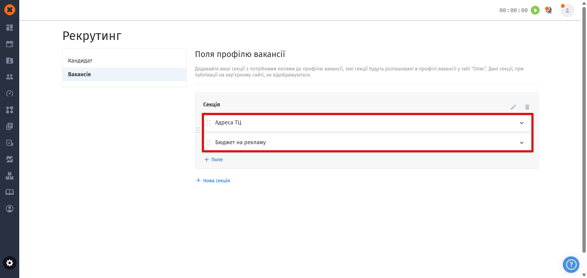Expand the Бюджет на рекламу field
Viewport: 587px width, 278px height.
pyautogui.click(x=522, y=143)
